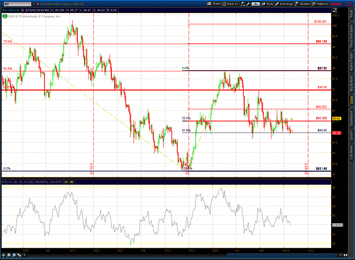The width and height of the screenshot is (355, 260).
Task: Click the 100.061 price level label
Action: (x=320, y=22)
